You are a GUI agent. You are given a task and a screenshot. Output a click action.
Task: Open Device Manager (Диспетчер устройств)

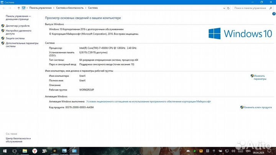tap(18, 26)
